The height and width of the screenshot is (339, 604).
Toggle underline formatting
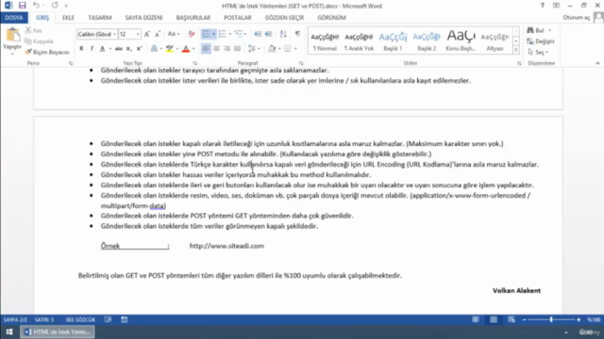point(102,49)
